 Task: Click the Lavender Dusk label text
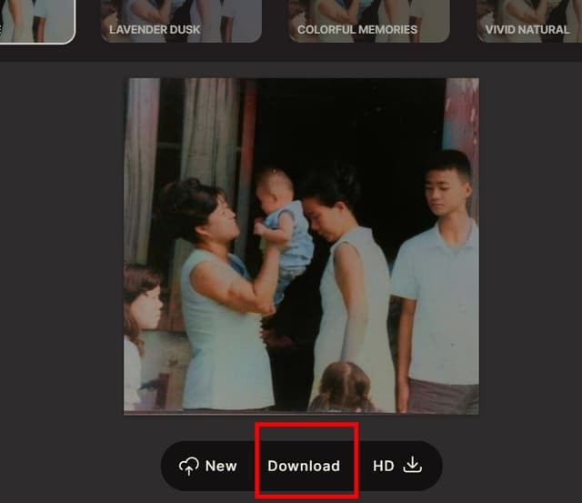[155, 30]
